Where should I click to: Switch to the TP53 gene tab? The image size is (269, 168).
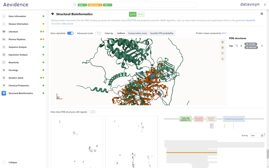tap(141, 14)
